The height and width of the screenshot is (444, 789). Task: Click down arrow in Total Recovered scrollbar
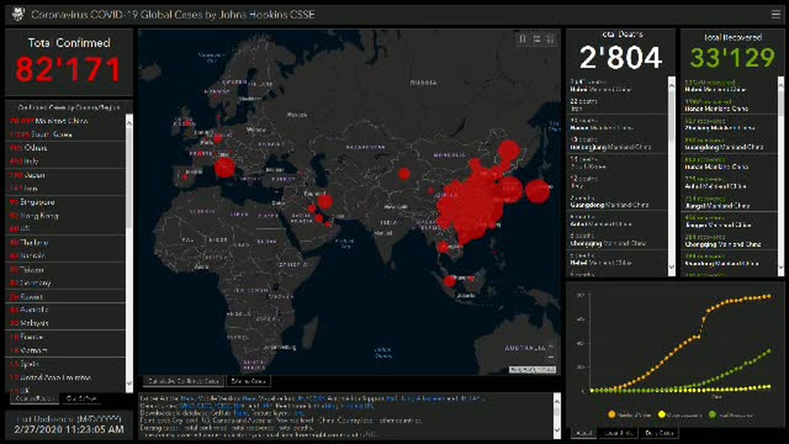(781, 269)
